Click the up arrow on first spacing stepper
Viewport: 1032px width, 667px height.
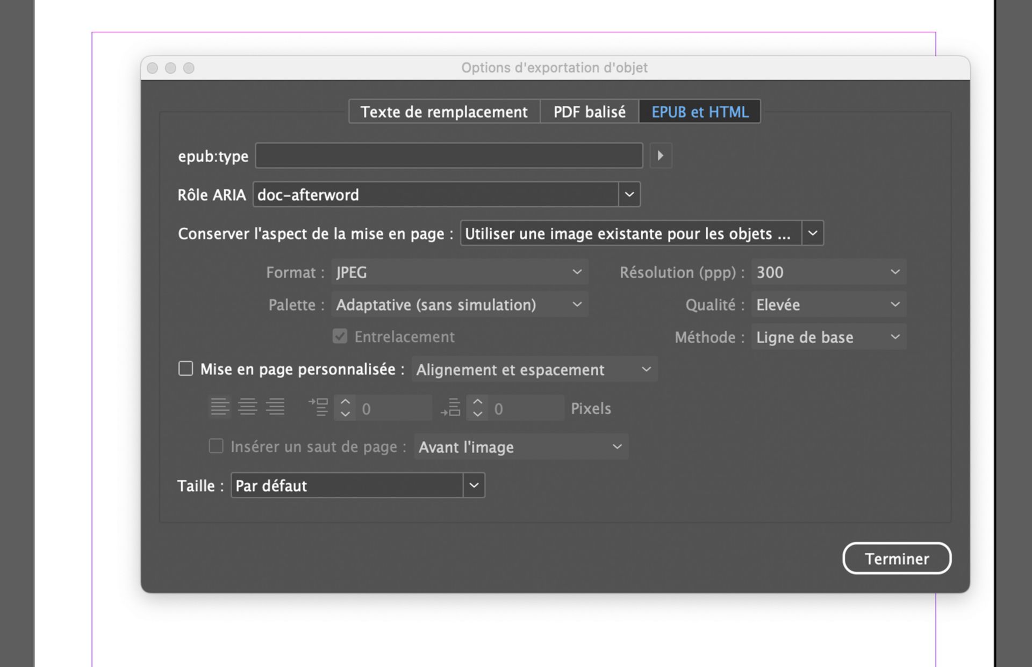point(346,402)
